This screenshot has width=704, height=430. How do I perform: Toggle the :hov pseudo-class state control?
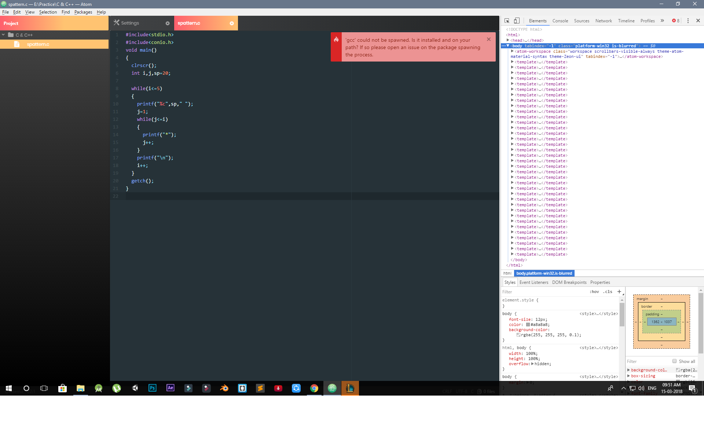(594, 292)
